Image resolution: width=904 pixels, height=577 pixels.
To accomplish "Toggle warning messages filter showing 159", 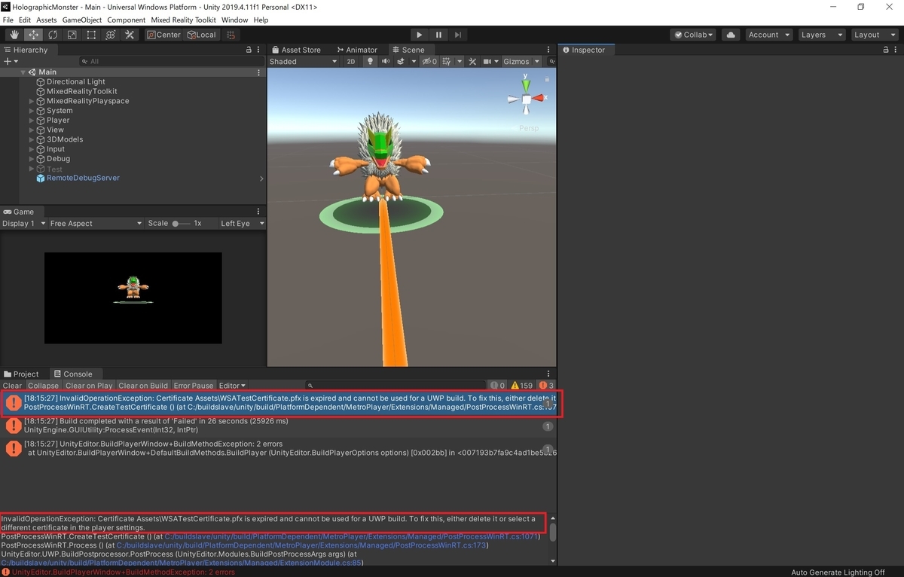I will tap(522, 386).
